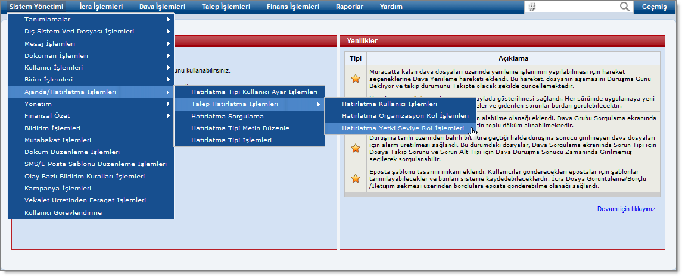682x276 pixels.
Task: Click the star icon beside Eposta şablonu row
Action: coord(356,178)
